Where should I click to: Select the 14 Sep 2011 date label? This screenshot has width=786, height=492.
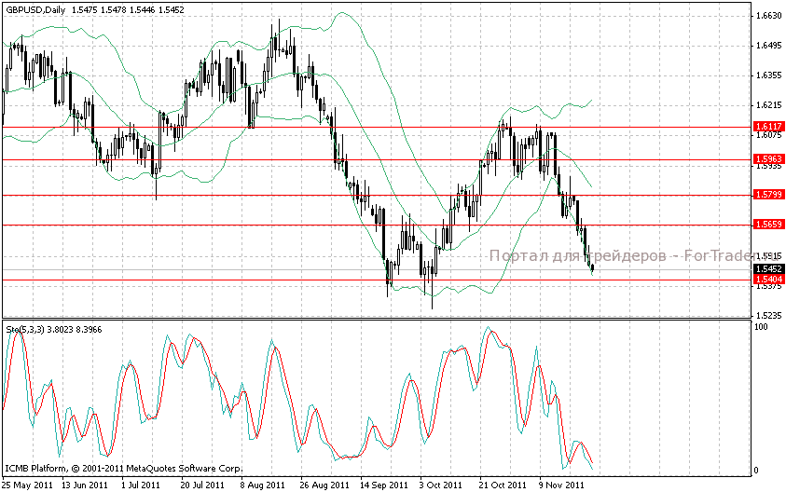[x=383, y=485]
